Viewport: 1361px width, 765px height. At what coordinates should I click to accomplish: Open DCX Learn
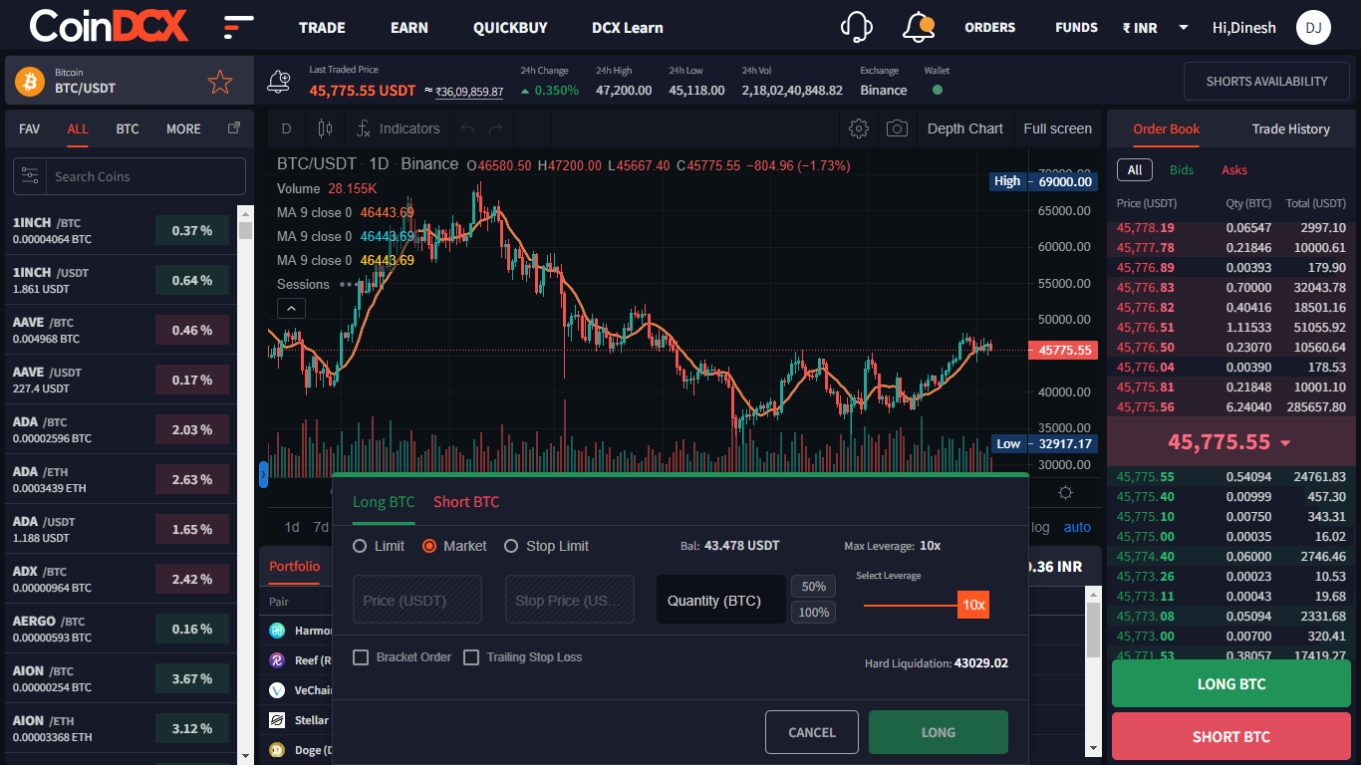(x=628, y=28)
